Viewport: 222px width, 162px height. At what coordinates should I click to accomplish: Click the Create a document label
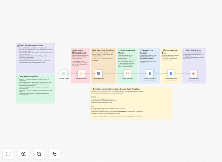coord(150,78)
